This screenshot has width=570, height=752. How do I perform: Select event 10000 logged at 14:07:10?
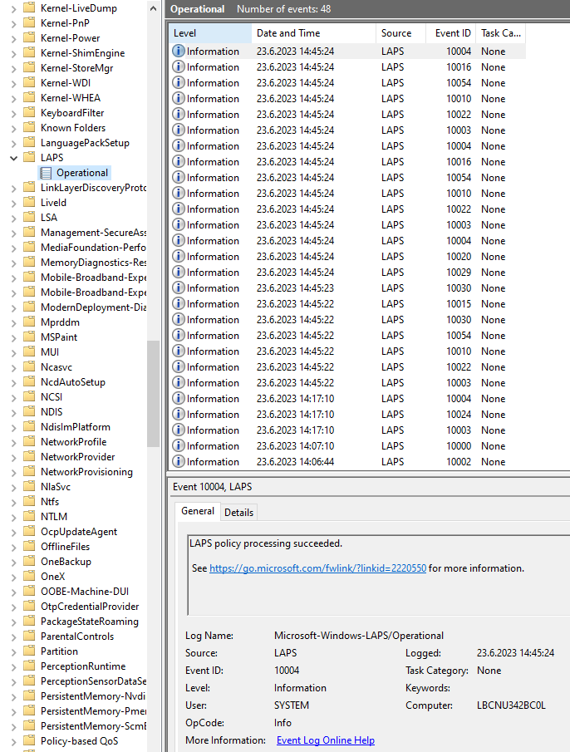pyautogui.click(x=347, y=445)
